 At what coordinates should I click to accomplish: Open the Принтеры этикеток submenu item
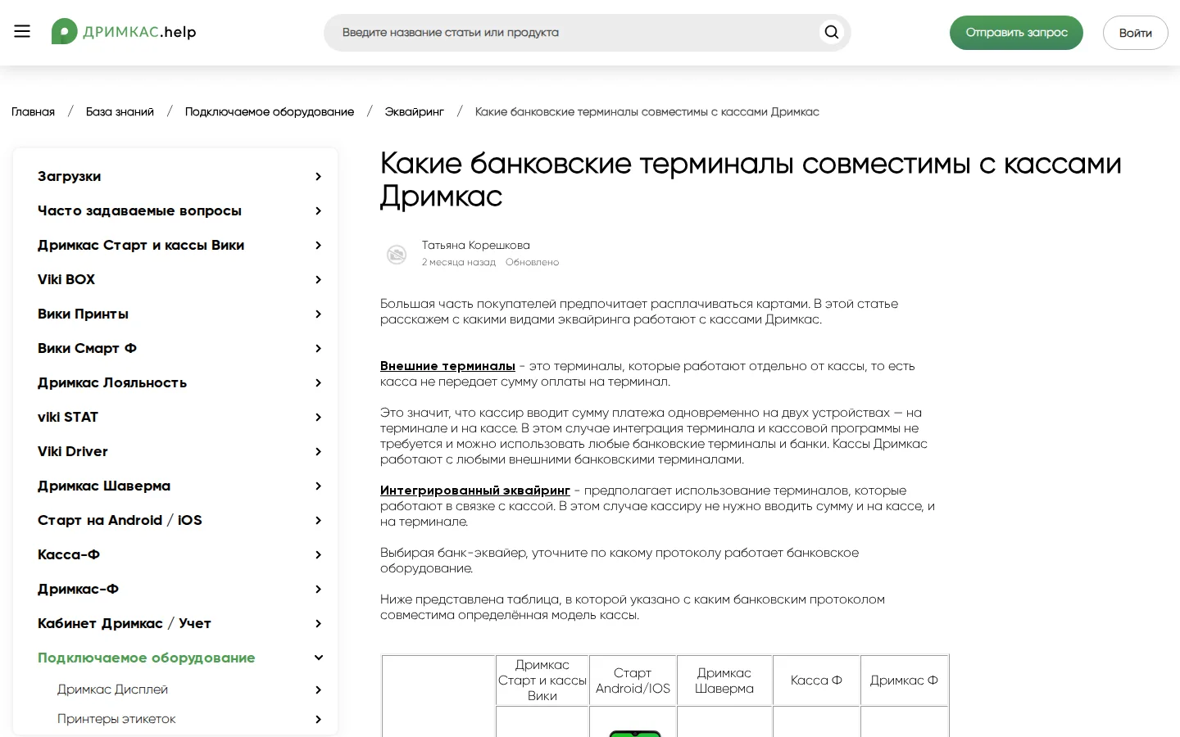[116, 719]
